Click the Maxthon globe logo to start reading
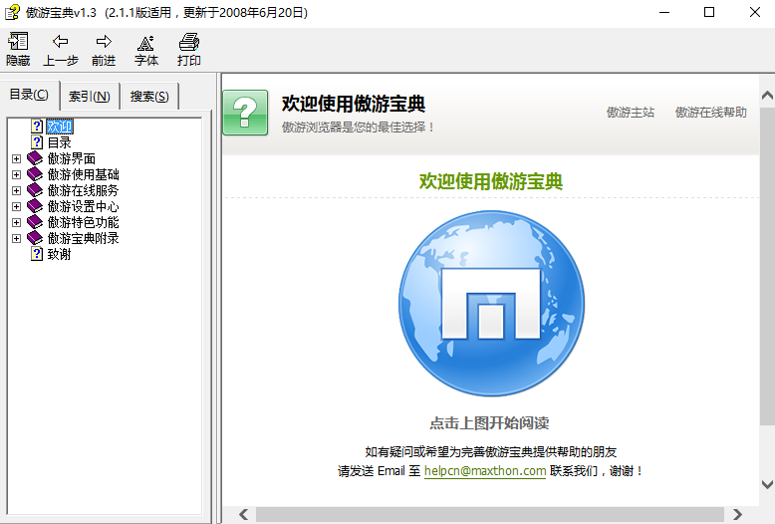Image resolution: width=775 pixels, height=524 pixels. tap(491, 304)
